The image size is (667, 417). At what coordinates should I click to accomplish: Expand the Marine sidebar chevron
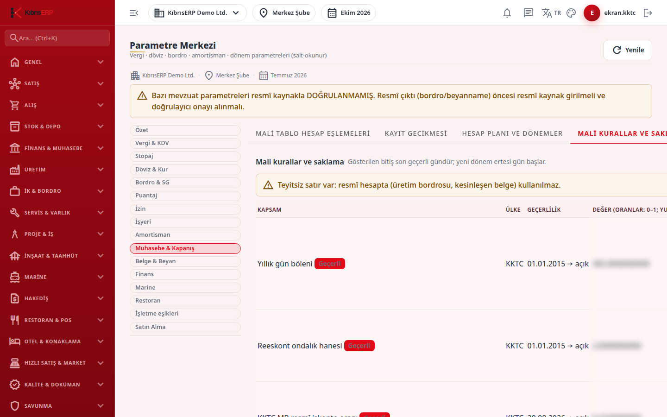coord(101,277)
